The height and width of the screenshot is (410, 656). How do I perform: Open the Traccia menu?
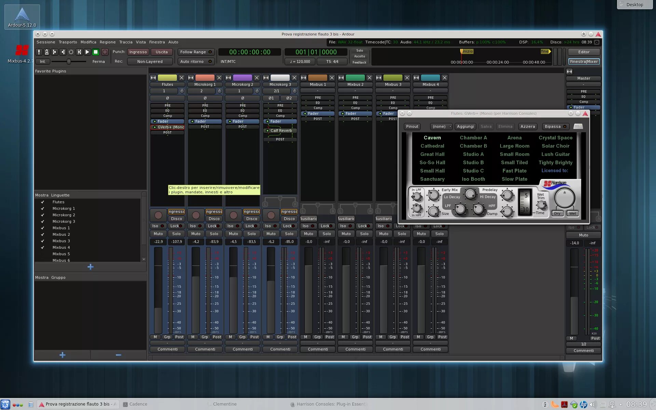click(126, 42)
